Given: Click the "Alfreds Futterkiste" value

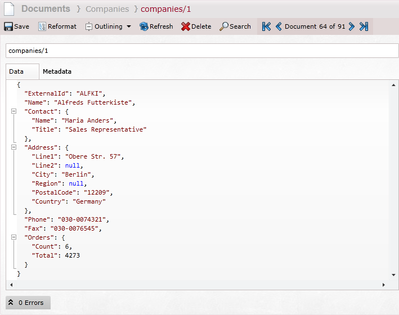Looking at the screenshot, I should point(93,102).
